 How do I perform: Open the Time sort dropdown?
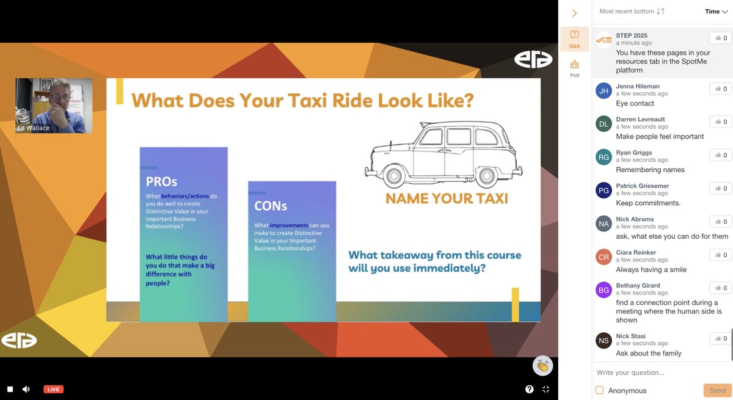[x=716, y=12]
